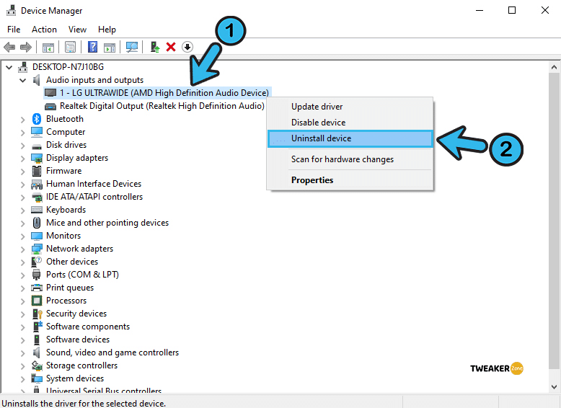561x408 pixels.
Task: Choose Scan for hardware changes menu entry
Action: 350,159
